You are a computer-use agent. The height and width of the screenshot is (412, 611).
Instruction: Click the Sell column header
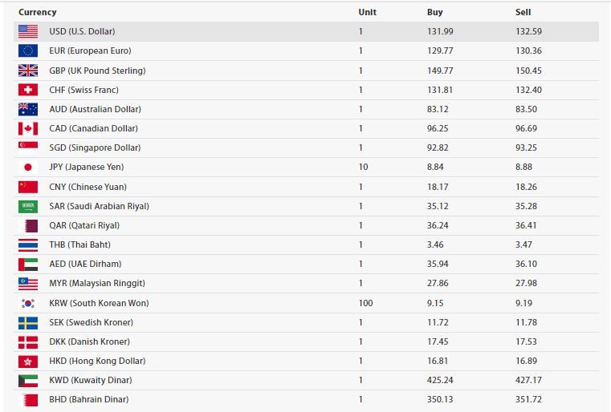(x=523, y=12)
